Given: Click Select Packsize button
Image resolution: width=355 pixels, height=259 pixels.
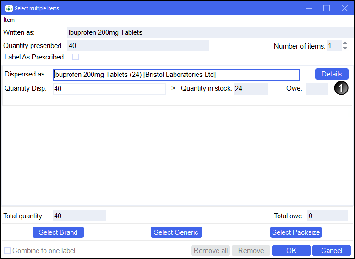Looking at the screenshot, I should [296, 232].
